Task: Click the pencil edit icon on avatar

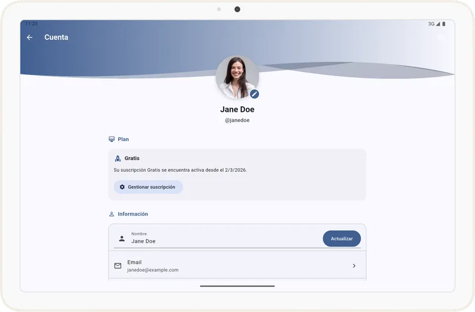Action: (255, 94)
